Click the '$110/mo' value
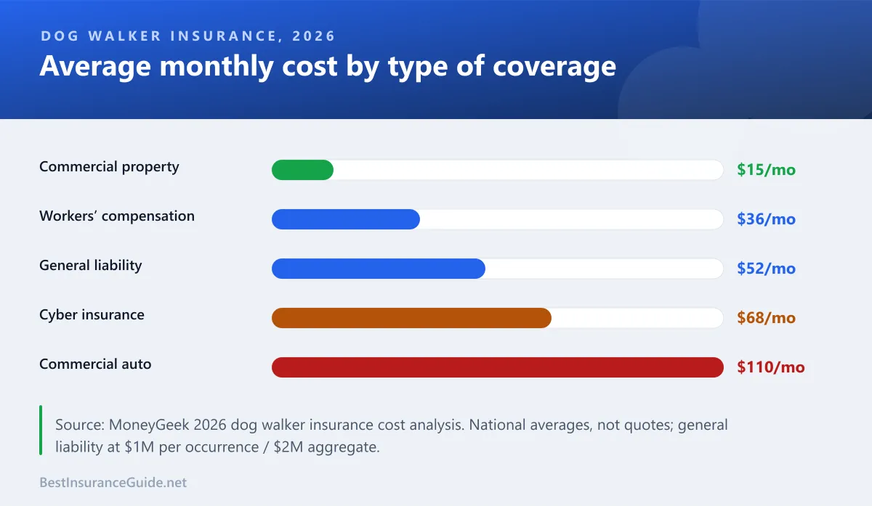 [771, 367]
